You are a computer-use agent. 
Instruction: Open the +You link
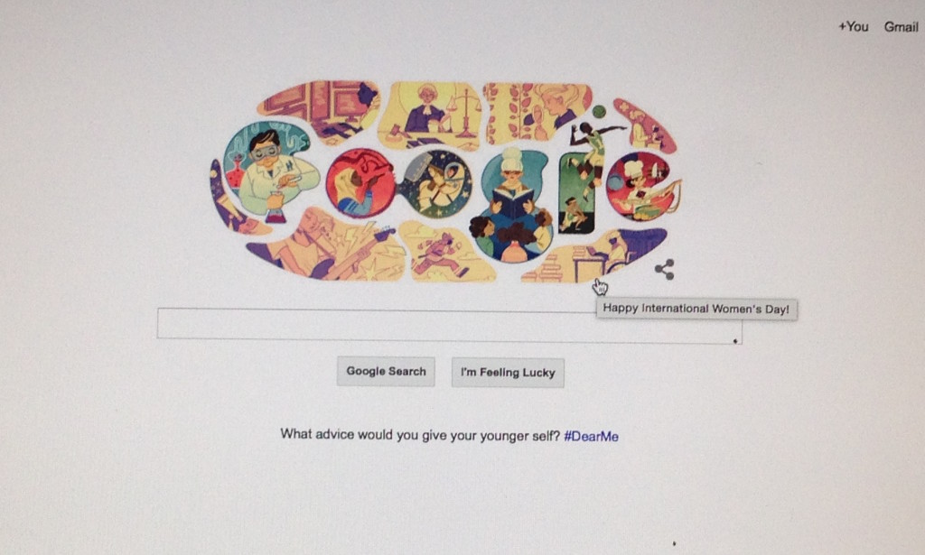tap(853, 26)
